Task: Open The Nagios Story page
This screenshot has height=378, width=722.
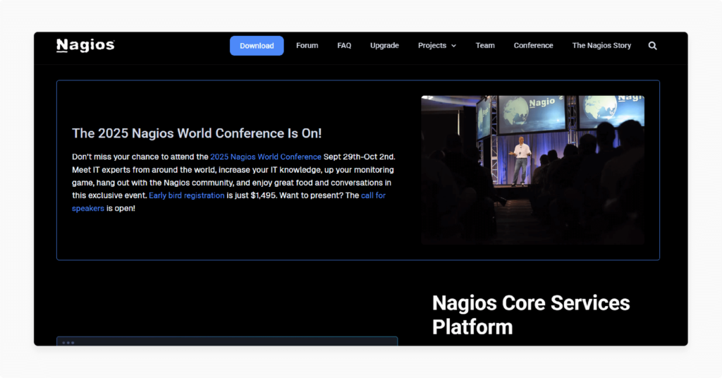Action: pos(601,46)
